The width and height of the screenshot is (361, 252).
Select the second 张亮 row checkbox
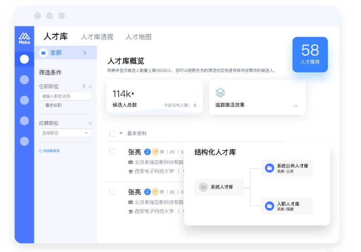tap(112, 192)
